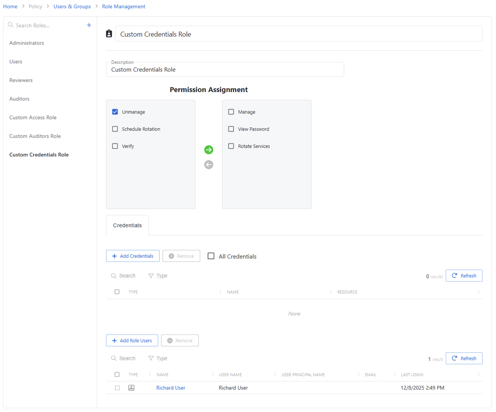Click the green right arrow to assign permissions
Image resolution: width=496 pixels, height=412 pixels.
[209, 150]
